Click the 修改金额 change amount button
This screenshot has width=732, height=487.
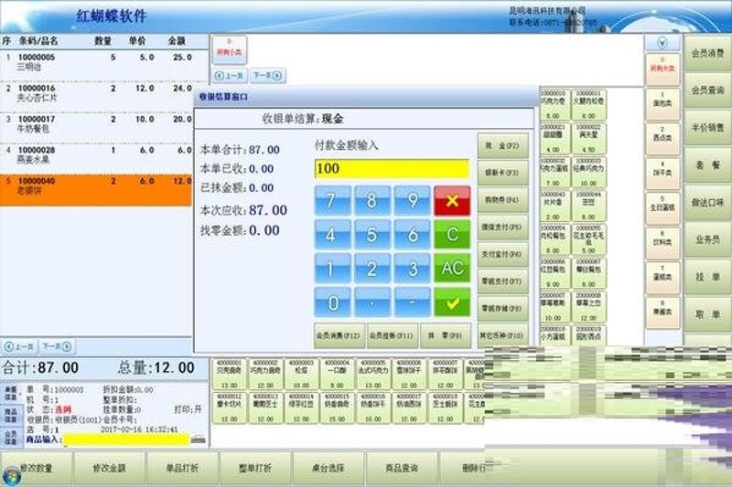tap(110, 468)
